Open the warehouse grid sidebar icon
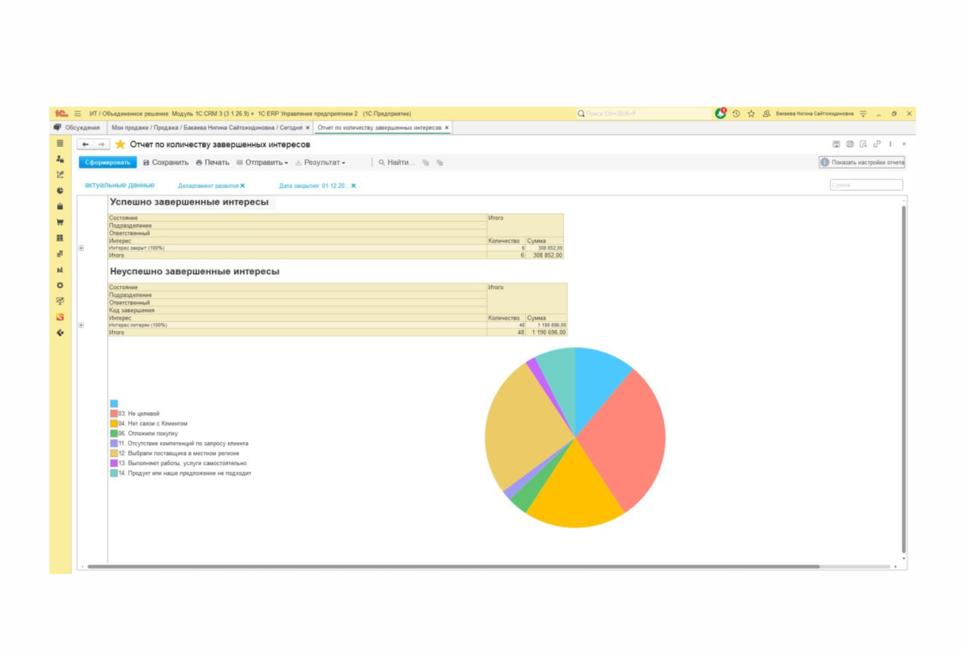Screen dimensions: 962x653 (60, 238)
